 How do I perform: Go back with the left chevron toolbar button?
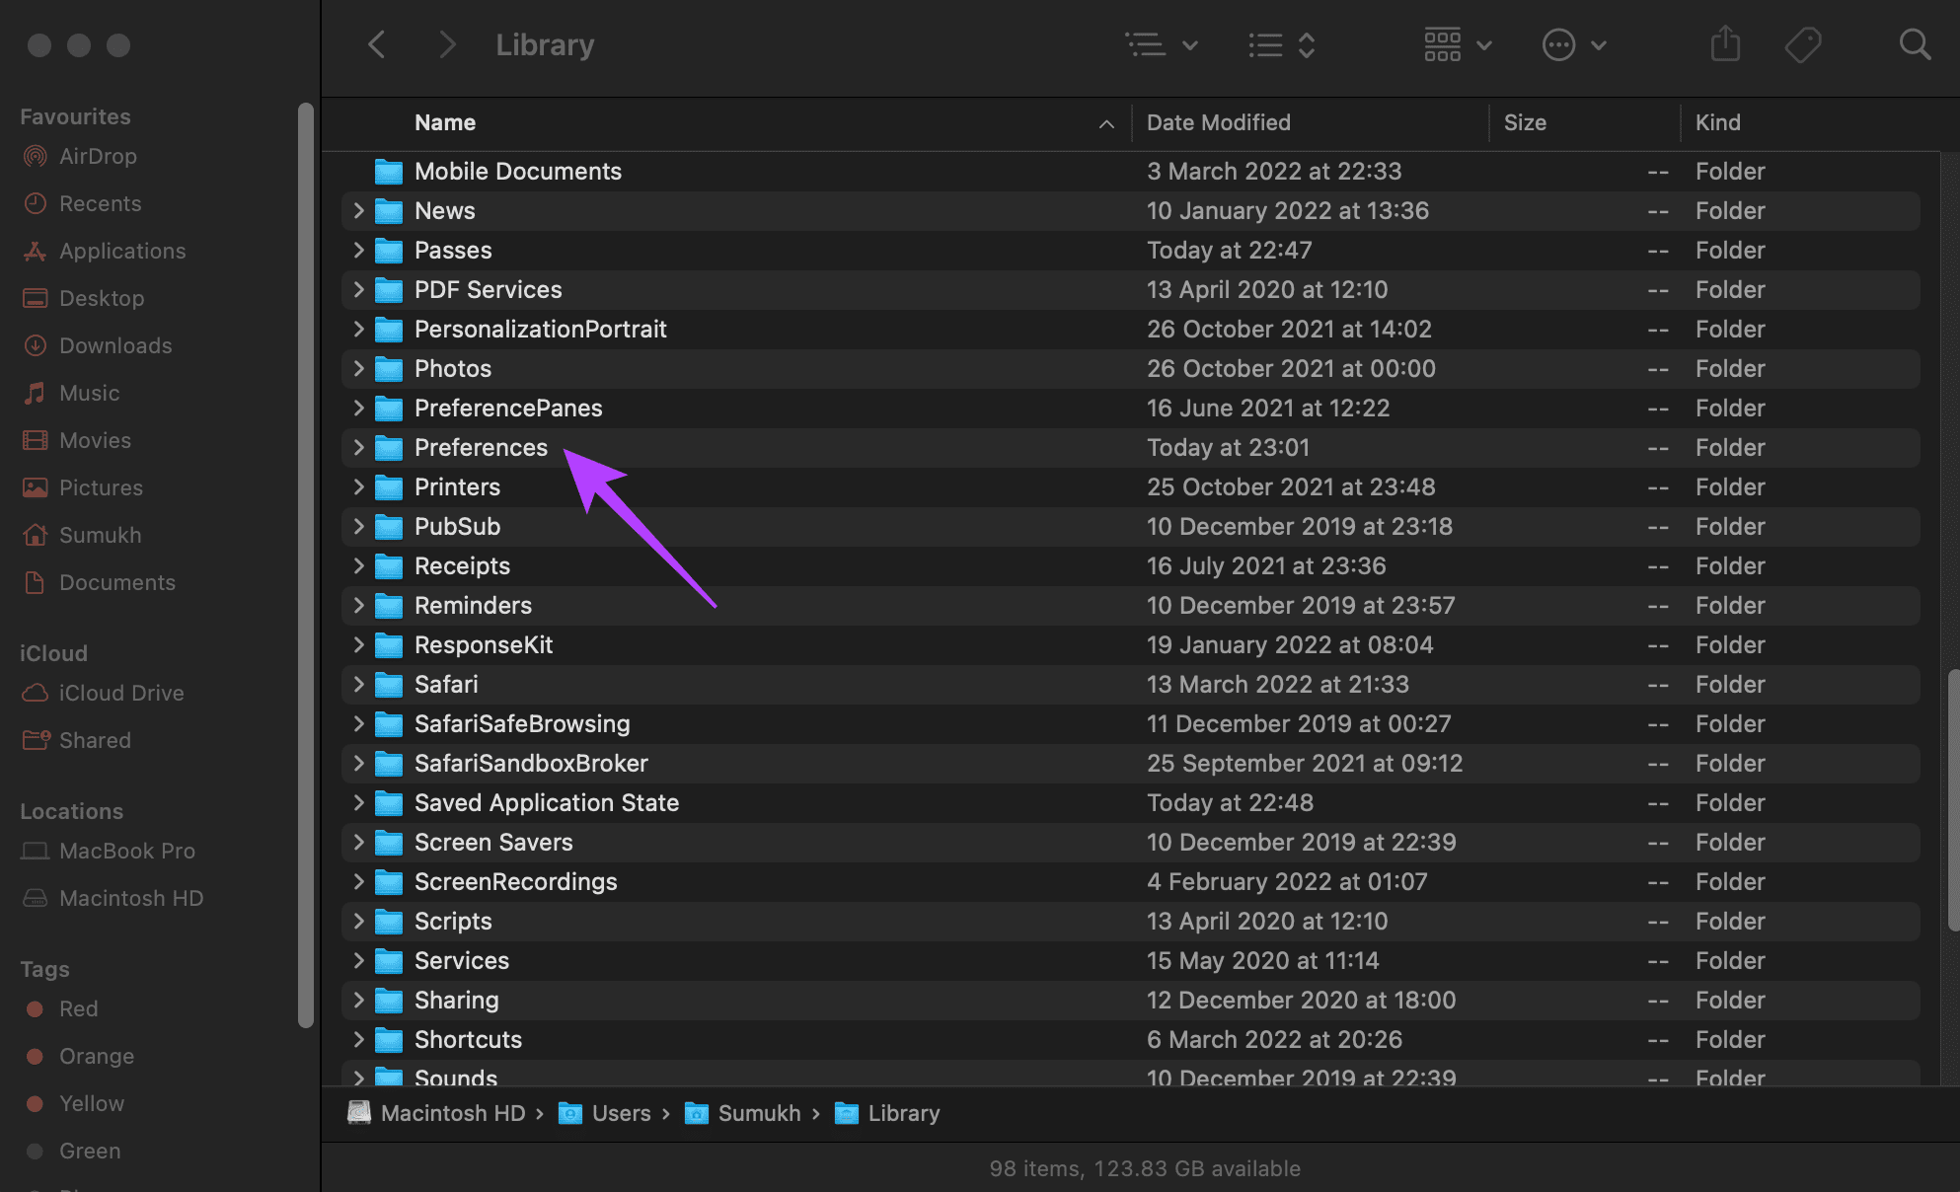pyautogui.click(x=376, y=44)
